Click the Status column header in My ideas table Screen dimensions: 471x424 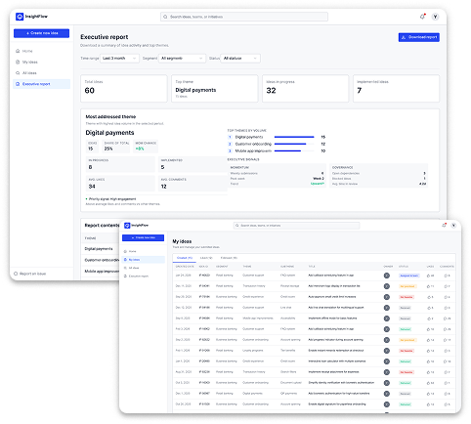click(404, 267)
